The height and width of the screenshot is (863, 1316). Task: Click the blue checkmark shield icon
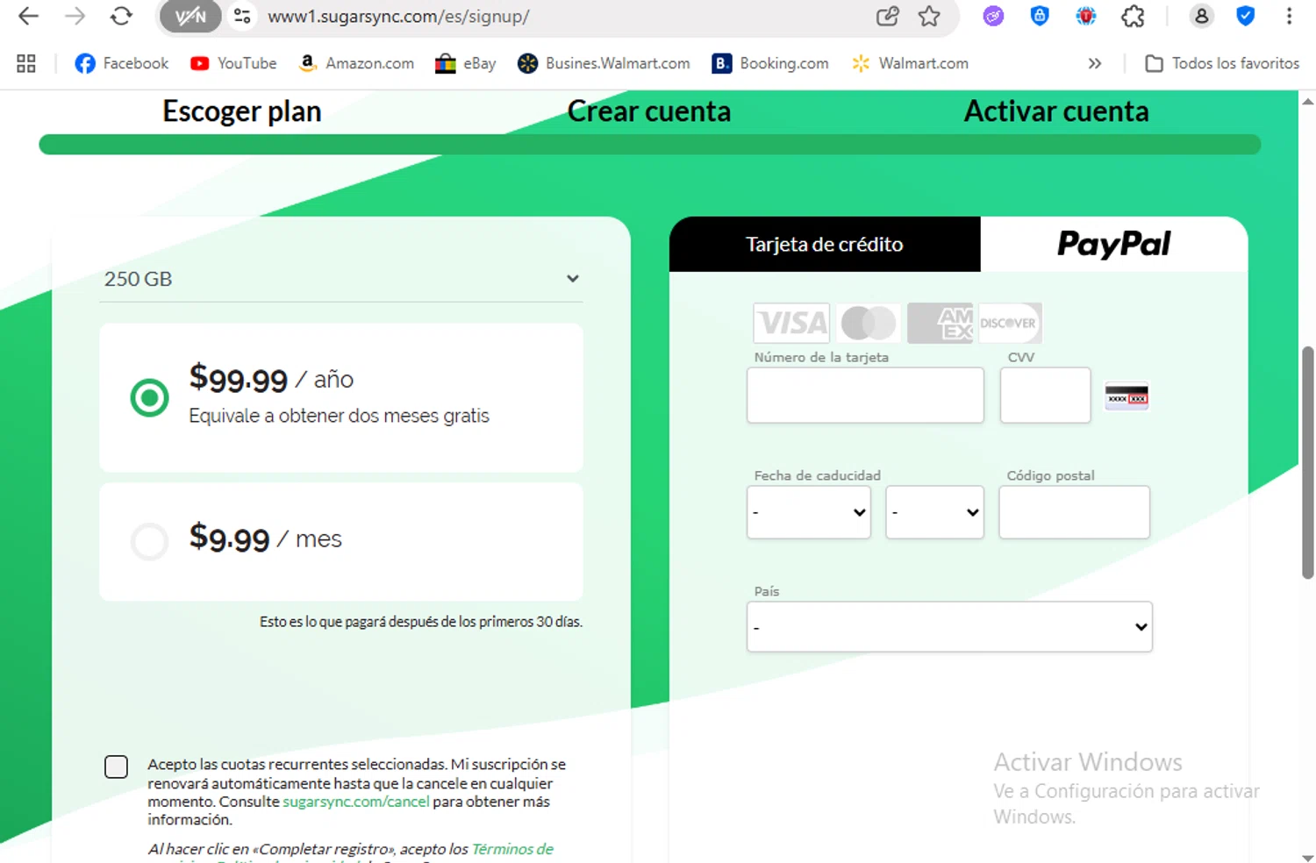coord(1245,16)
